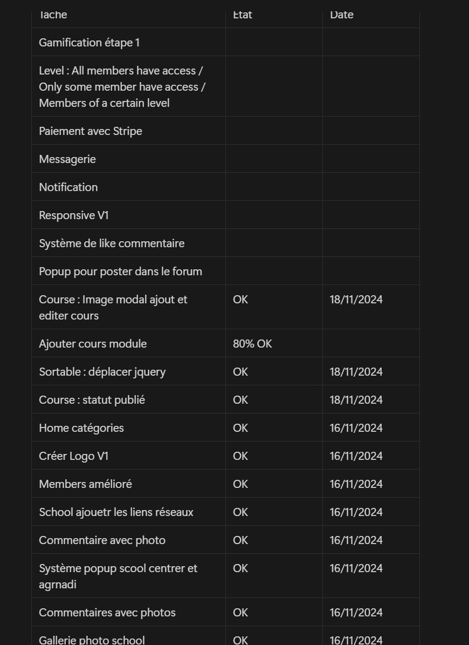
Task: Select the 'Course : statut publié' cell
Action: click(128, 399)
